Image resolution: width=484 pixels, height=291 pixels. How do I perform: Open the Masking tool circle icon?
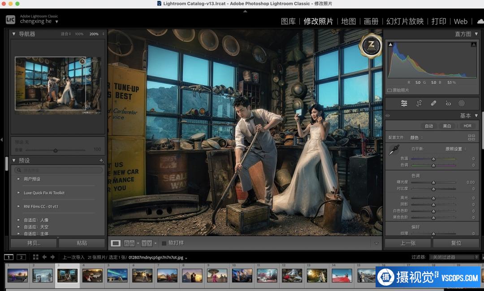point(462,104)
